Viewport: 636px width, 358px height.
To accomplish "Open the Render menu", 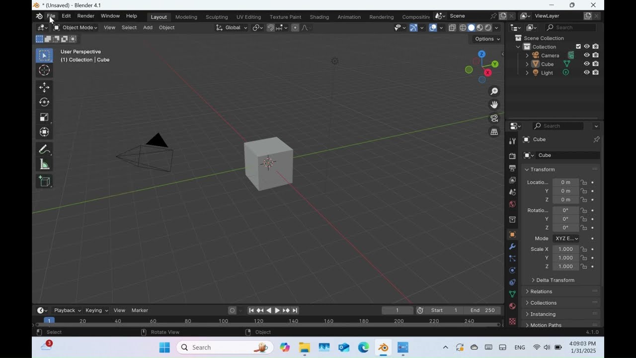I will point(85,16).
